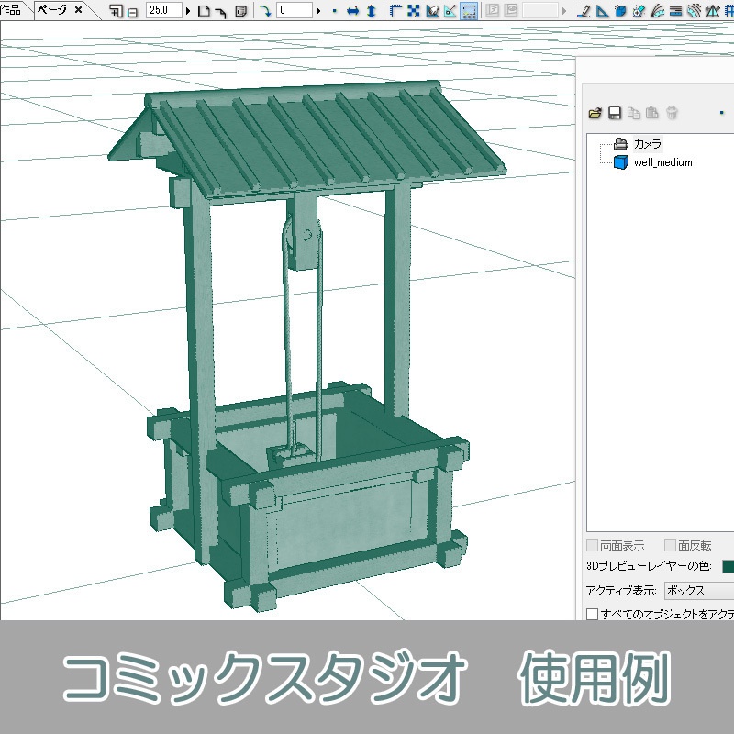Enable the 面反転 checkbox
734x734 pixels.
[670, 544]
